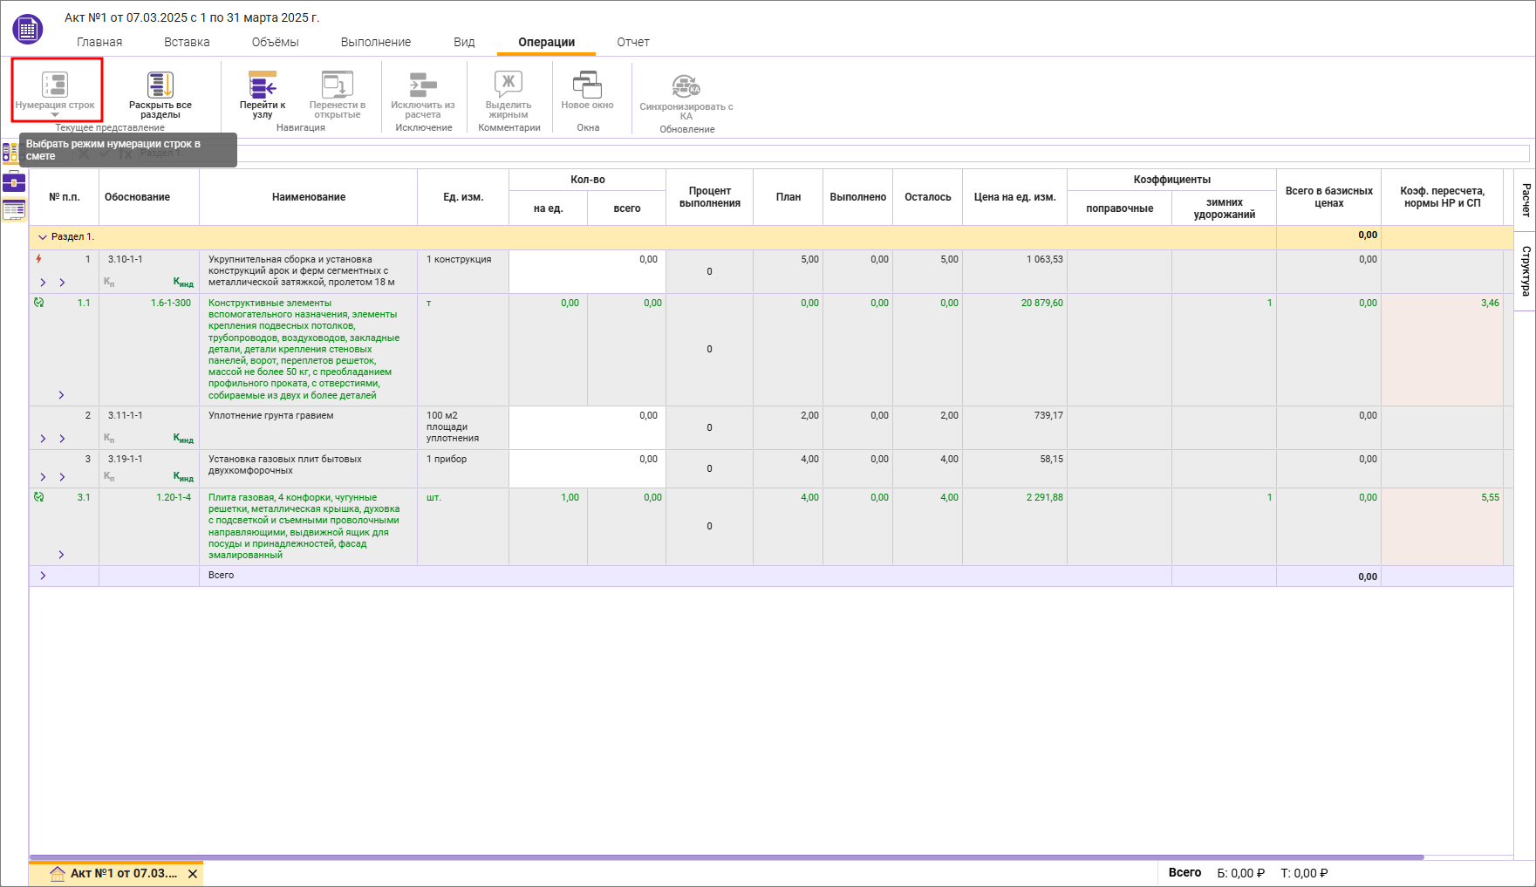Click the horizontal scrollbar at bottom
Viewport: 1536px width, 887px height.
(x=726, y=857)
